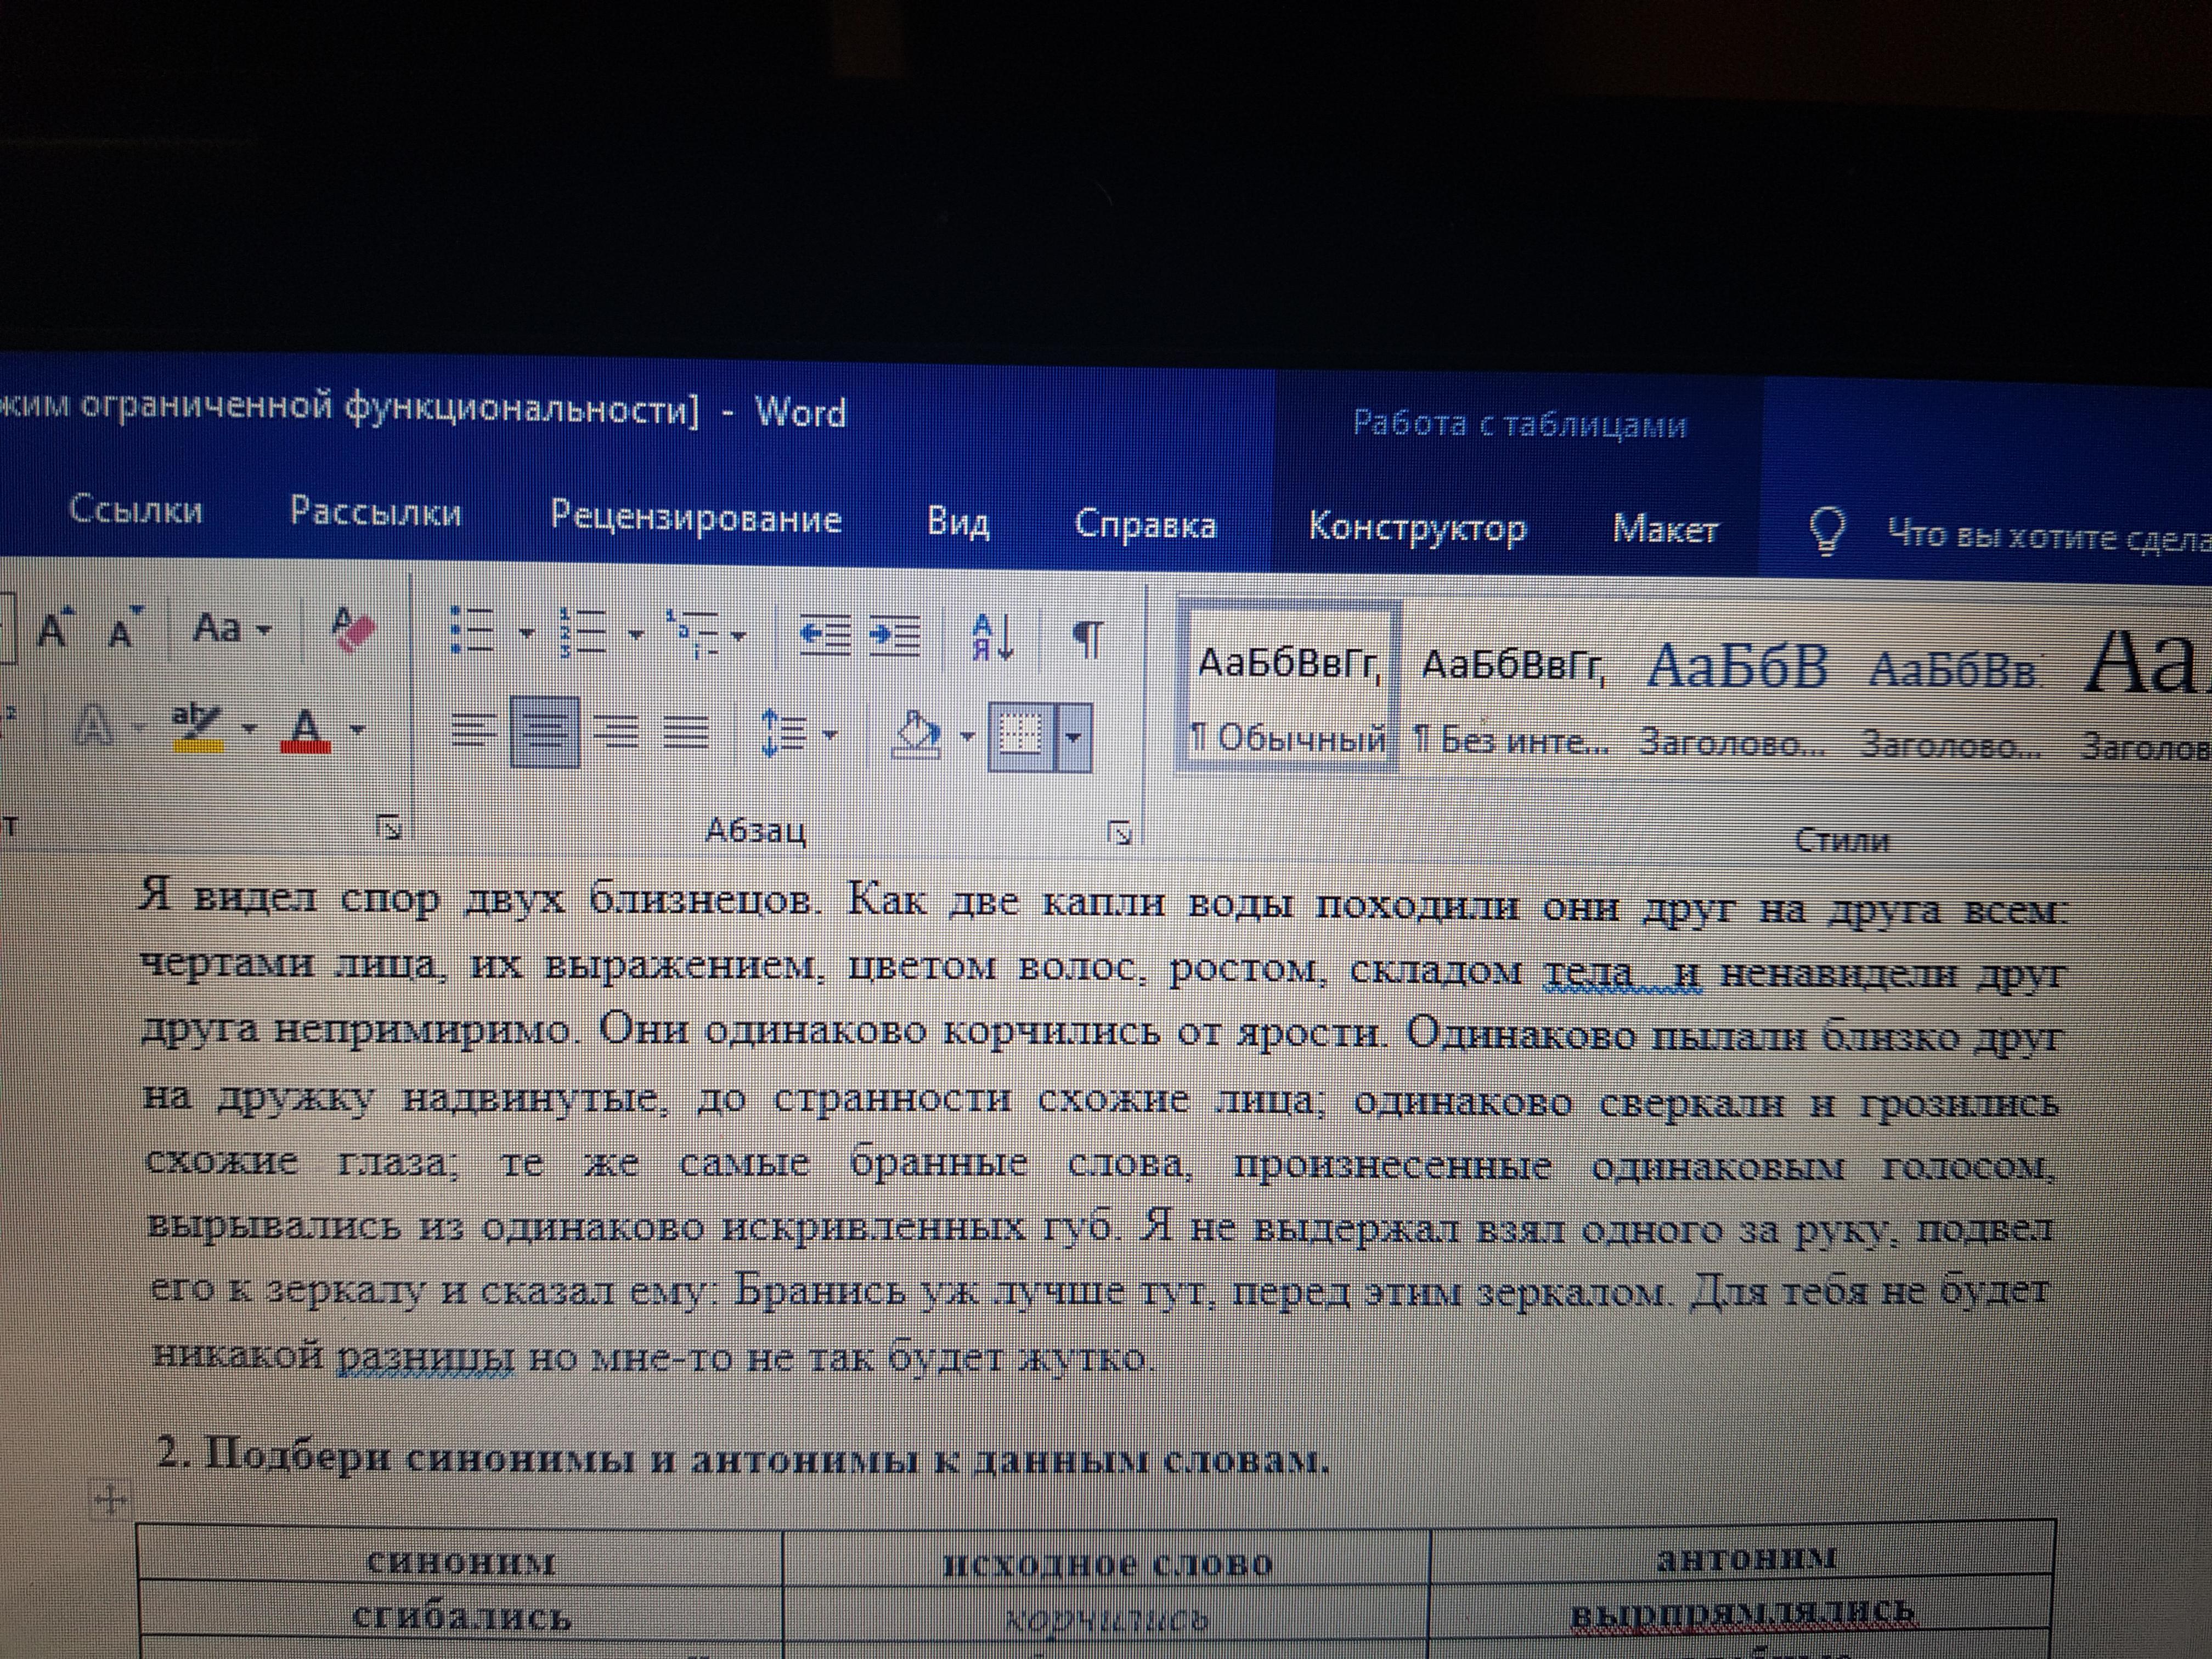
Task: Switch to the Конструктор tab
Action: (x=1417, y=527)
